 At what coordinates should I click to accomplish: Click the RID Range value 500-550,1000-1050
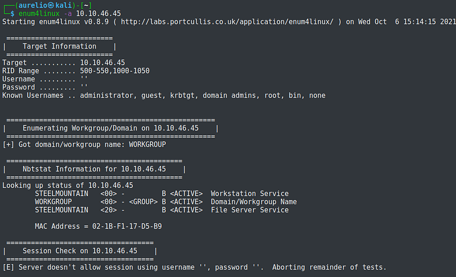point(114,71)
